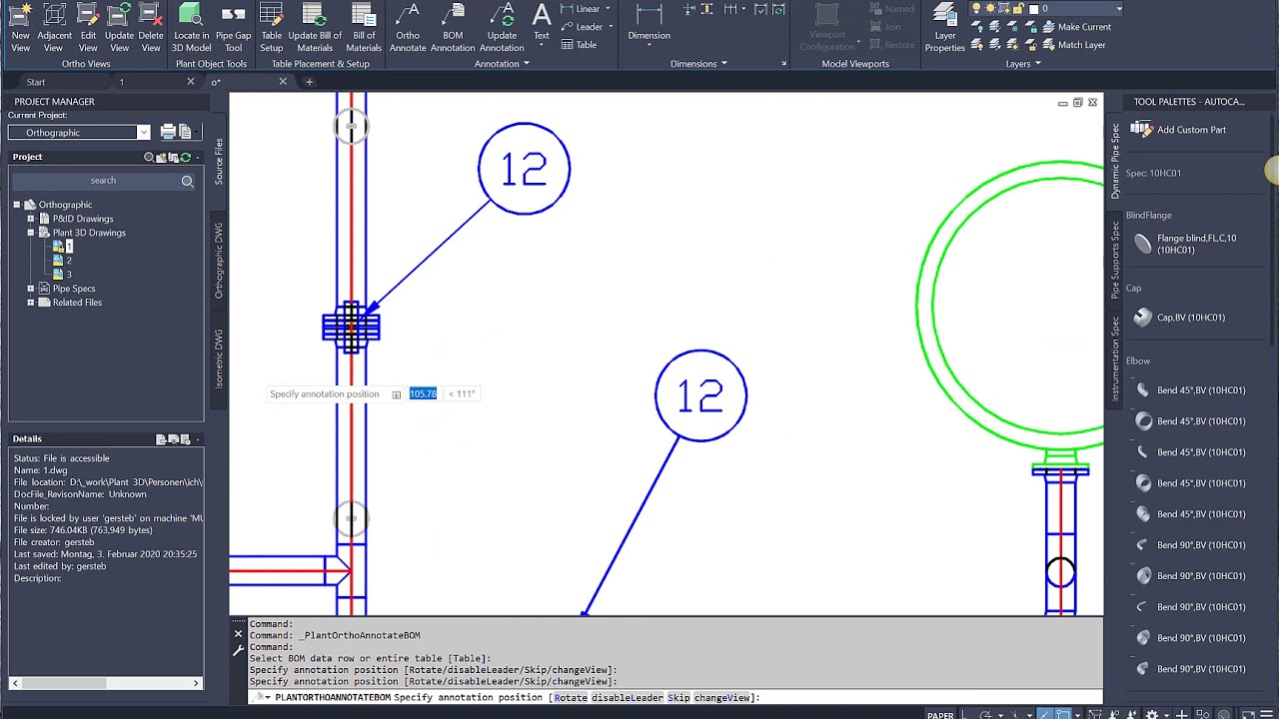Click Update View in Ortho Views
The height and width of the screenshot is (719, 1279).
(x=119, y=27)
